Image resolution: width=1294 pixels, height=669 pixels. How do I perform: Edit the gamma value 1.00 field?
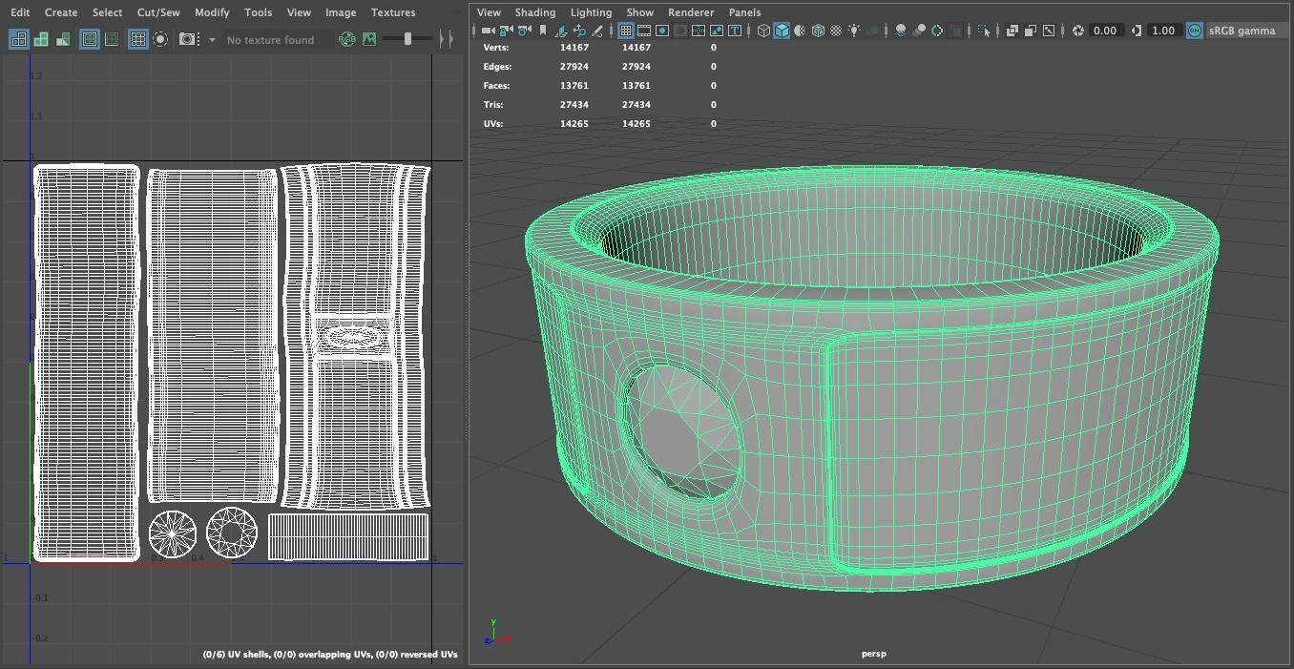tap(1164, 31)
